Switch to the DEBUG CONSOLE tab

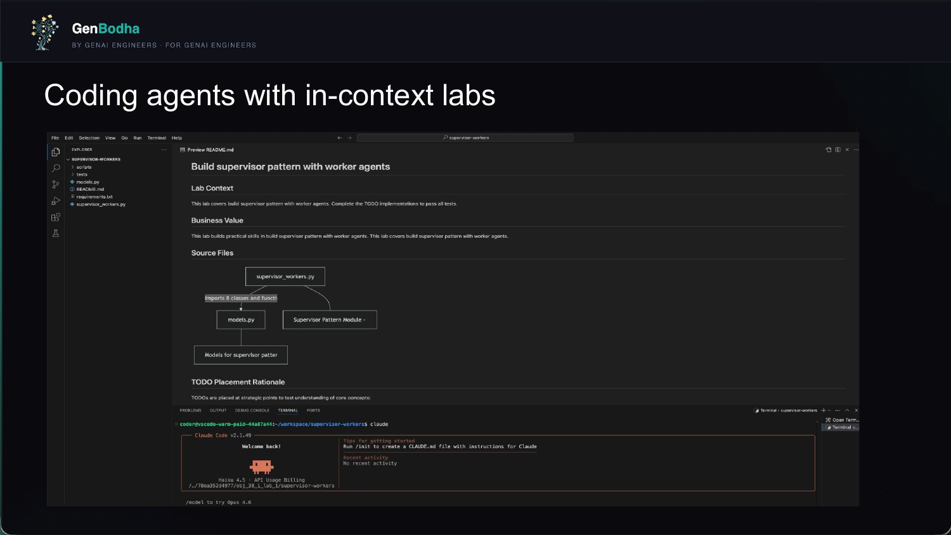click(252, 410)
